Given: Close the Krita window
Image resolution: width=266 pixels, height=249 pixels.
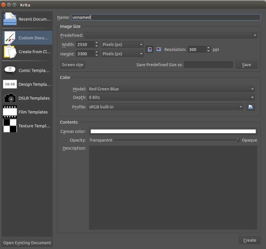Looking at the screenshot, I should (3, 5).
